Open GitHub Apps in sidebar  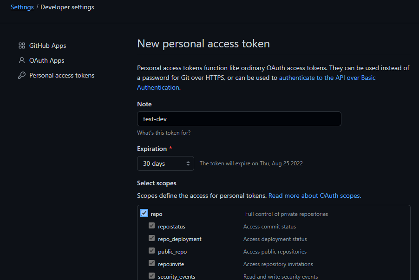click(x=47, y=46)
